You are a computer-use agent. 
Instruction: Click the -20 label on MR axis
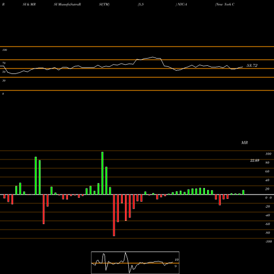[x=267, y=207]
